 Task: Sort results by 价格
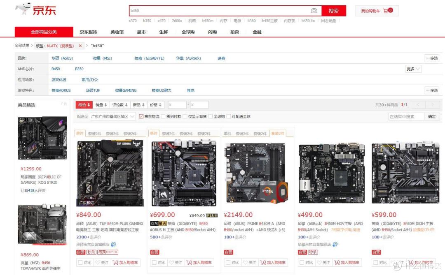point(156,105)
